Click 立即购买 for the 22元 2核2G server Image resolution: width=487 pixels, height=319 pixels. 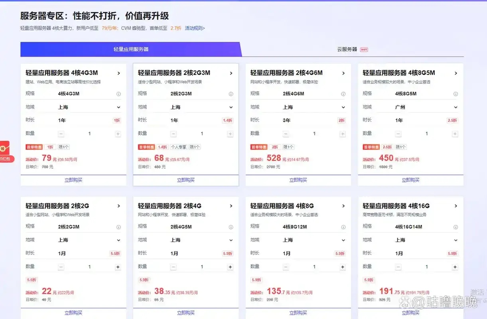pyautogui.click(x=73, y=313)
